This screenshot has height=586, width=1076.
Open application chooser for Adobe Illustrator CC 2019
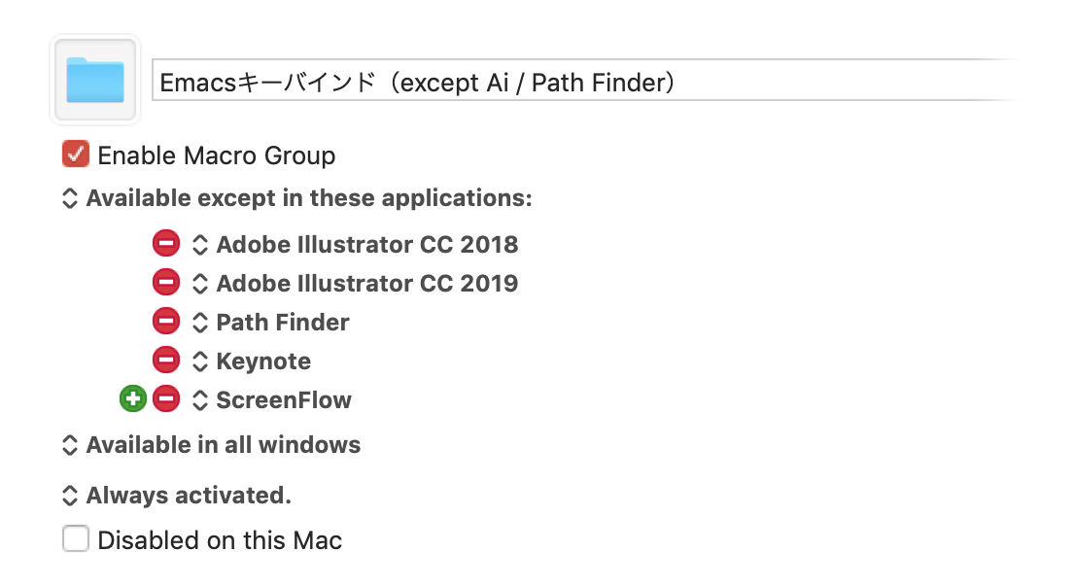pyautogui.click(x=356, y=284)
